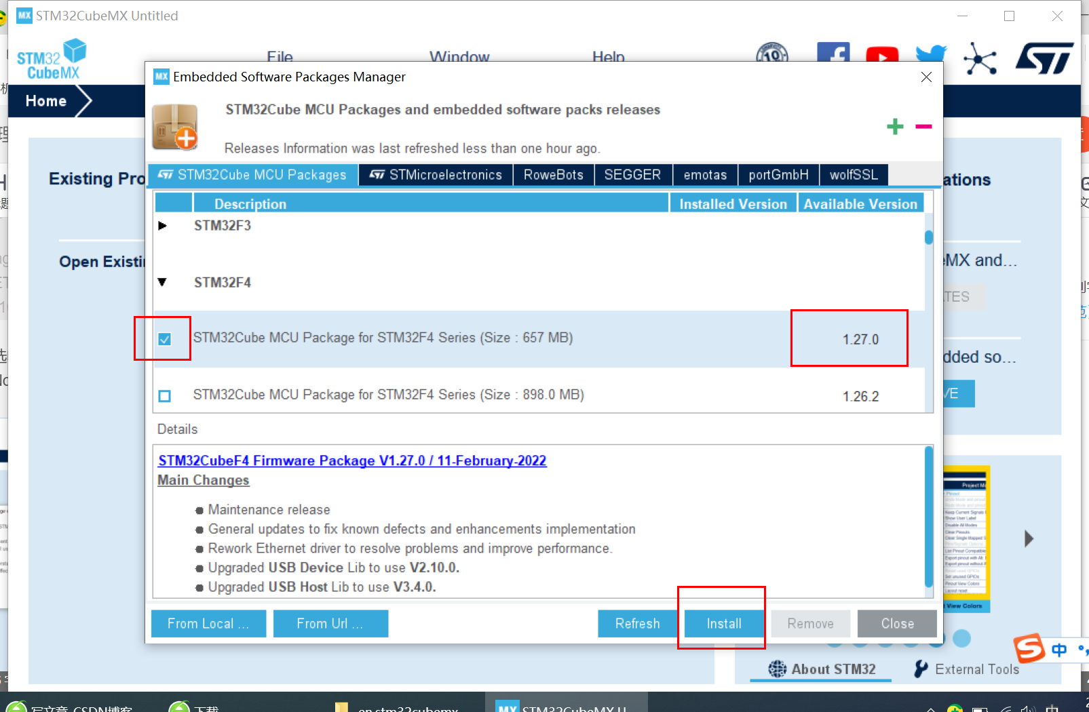Click the External Tools wrench icon
Image resolution: width=1089 pixels, height=712 pixels.
(x=921, y=669)
